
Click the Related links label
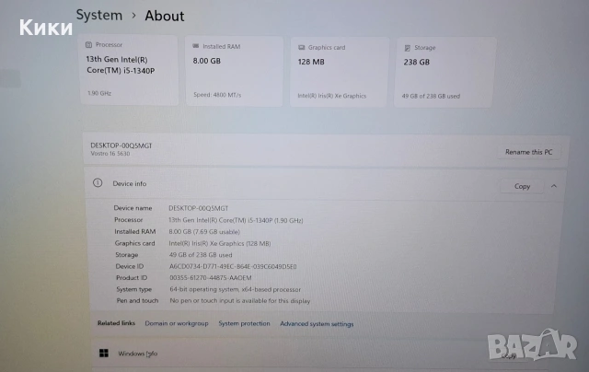click(x=116, y=323)
